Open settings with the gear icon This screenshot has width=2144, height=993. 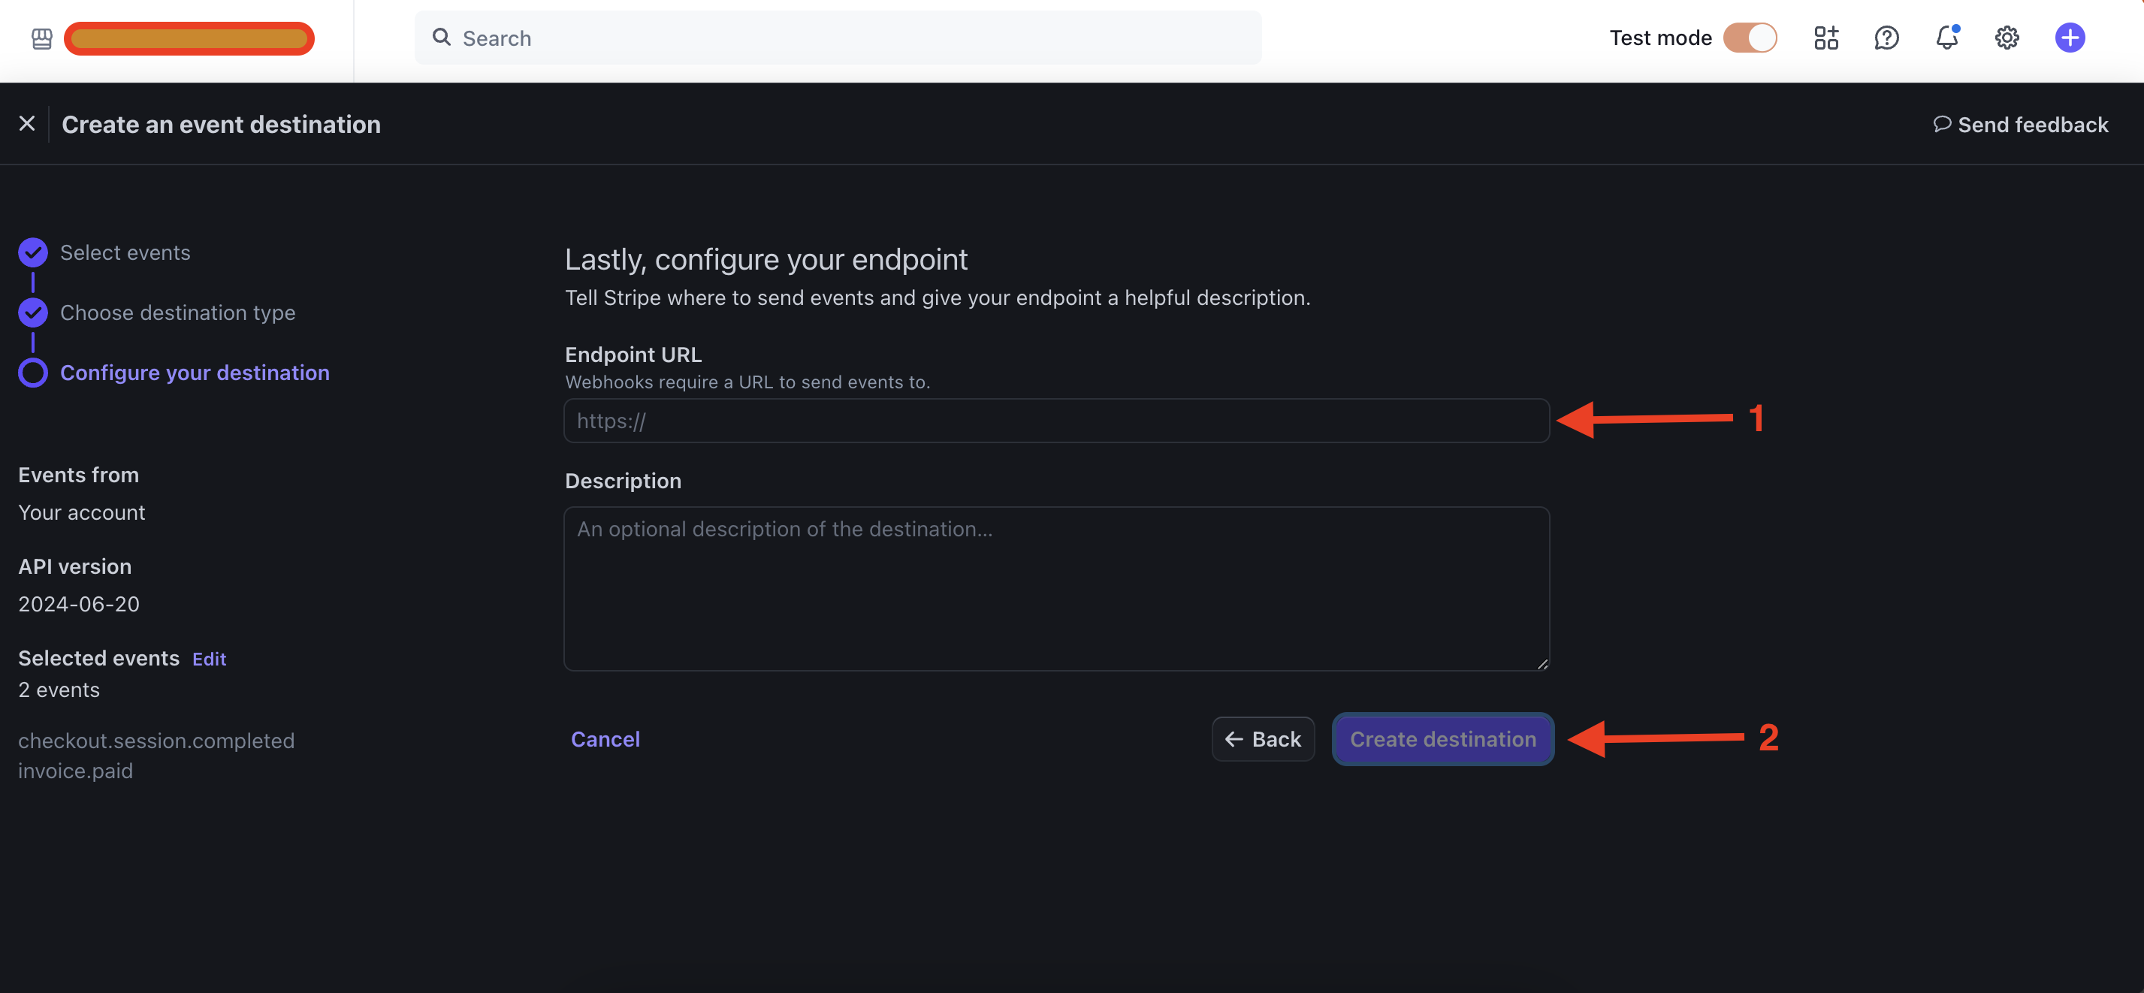pyautogui.click(x=2007, y=38)
